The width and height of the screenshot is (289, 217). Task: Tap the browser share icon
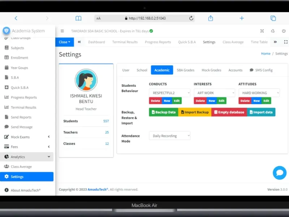211,18
